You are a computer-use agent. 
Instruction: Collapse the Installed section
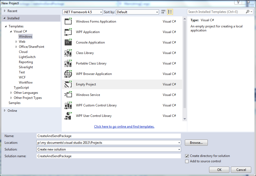4,18
